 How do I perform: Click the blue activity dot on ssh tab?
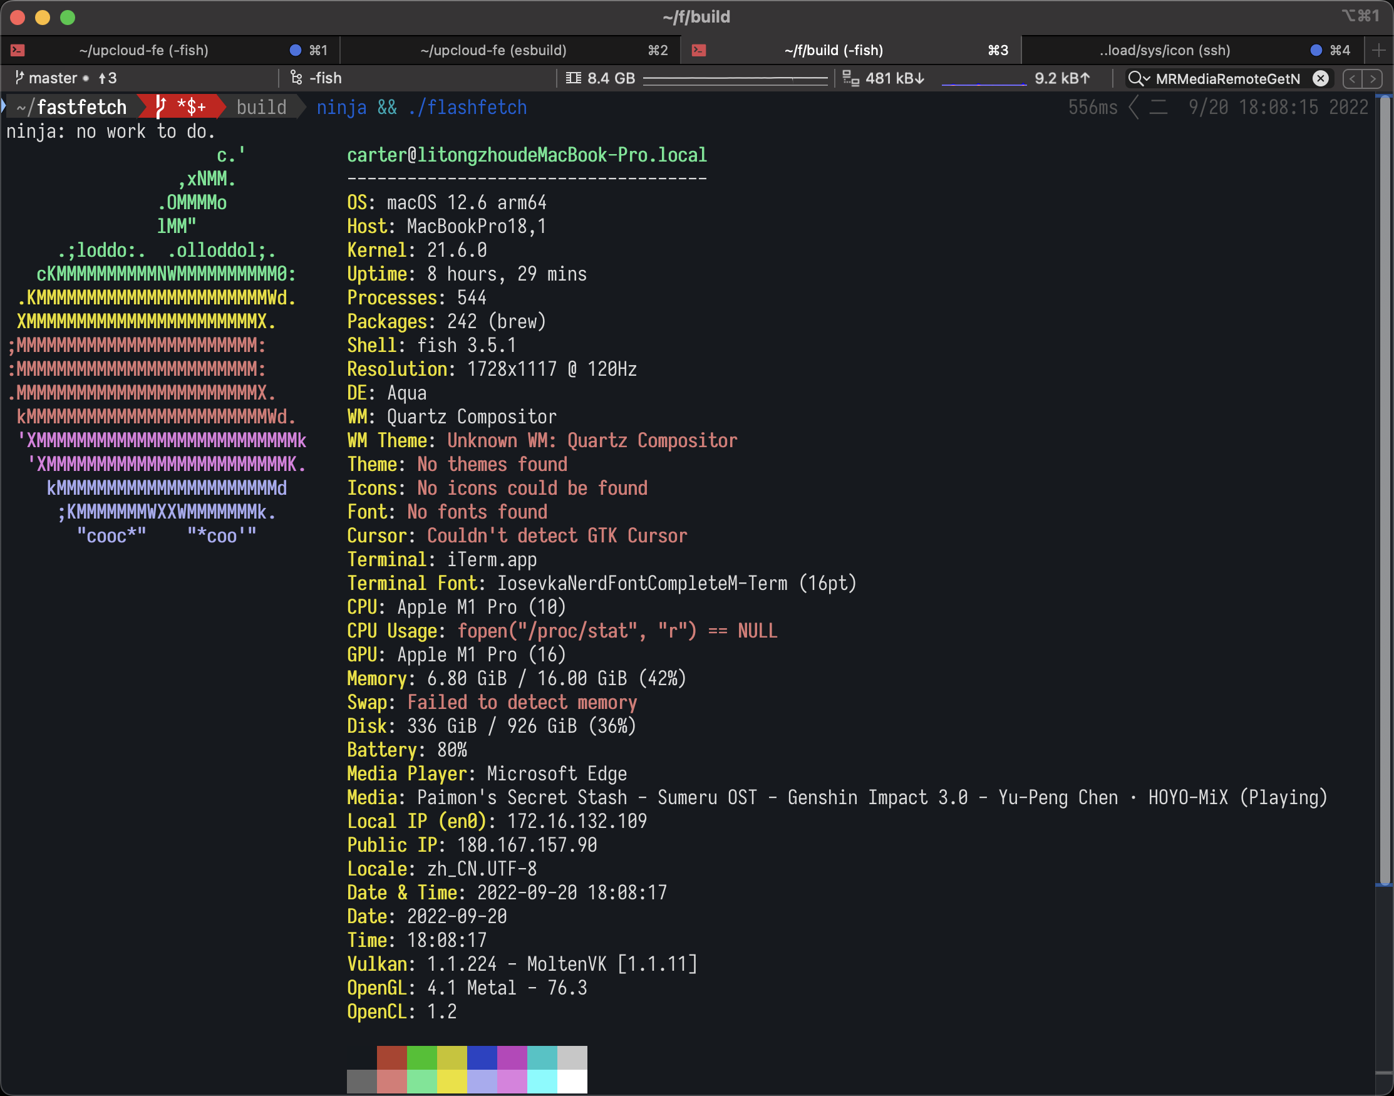pyautogui.click(x=1316, y=50)
